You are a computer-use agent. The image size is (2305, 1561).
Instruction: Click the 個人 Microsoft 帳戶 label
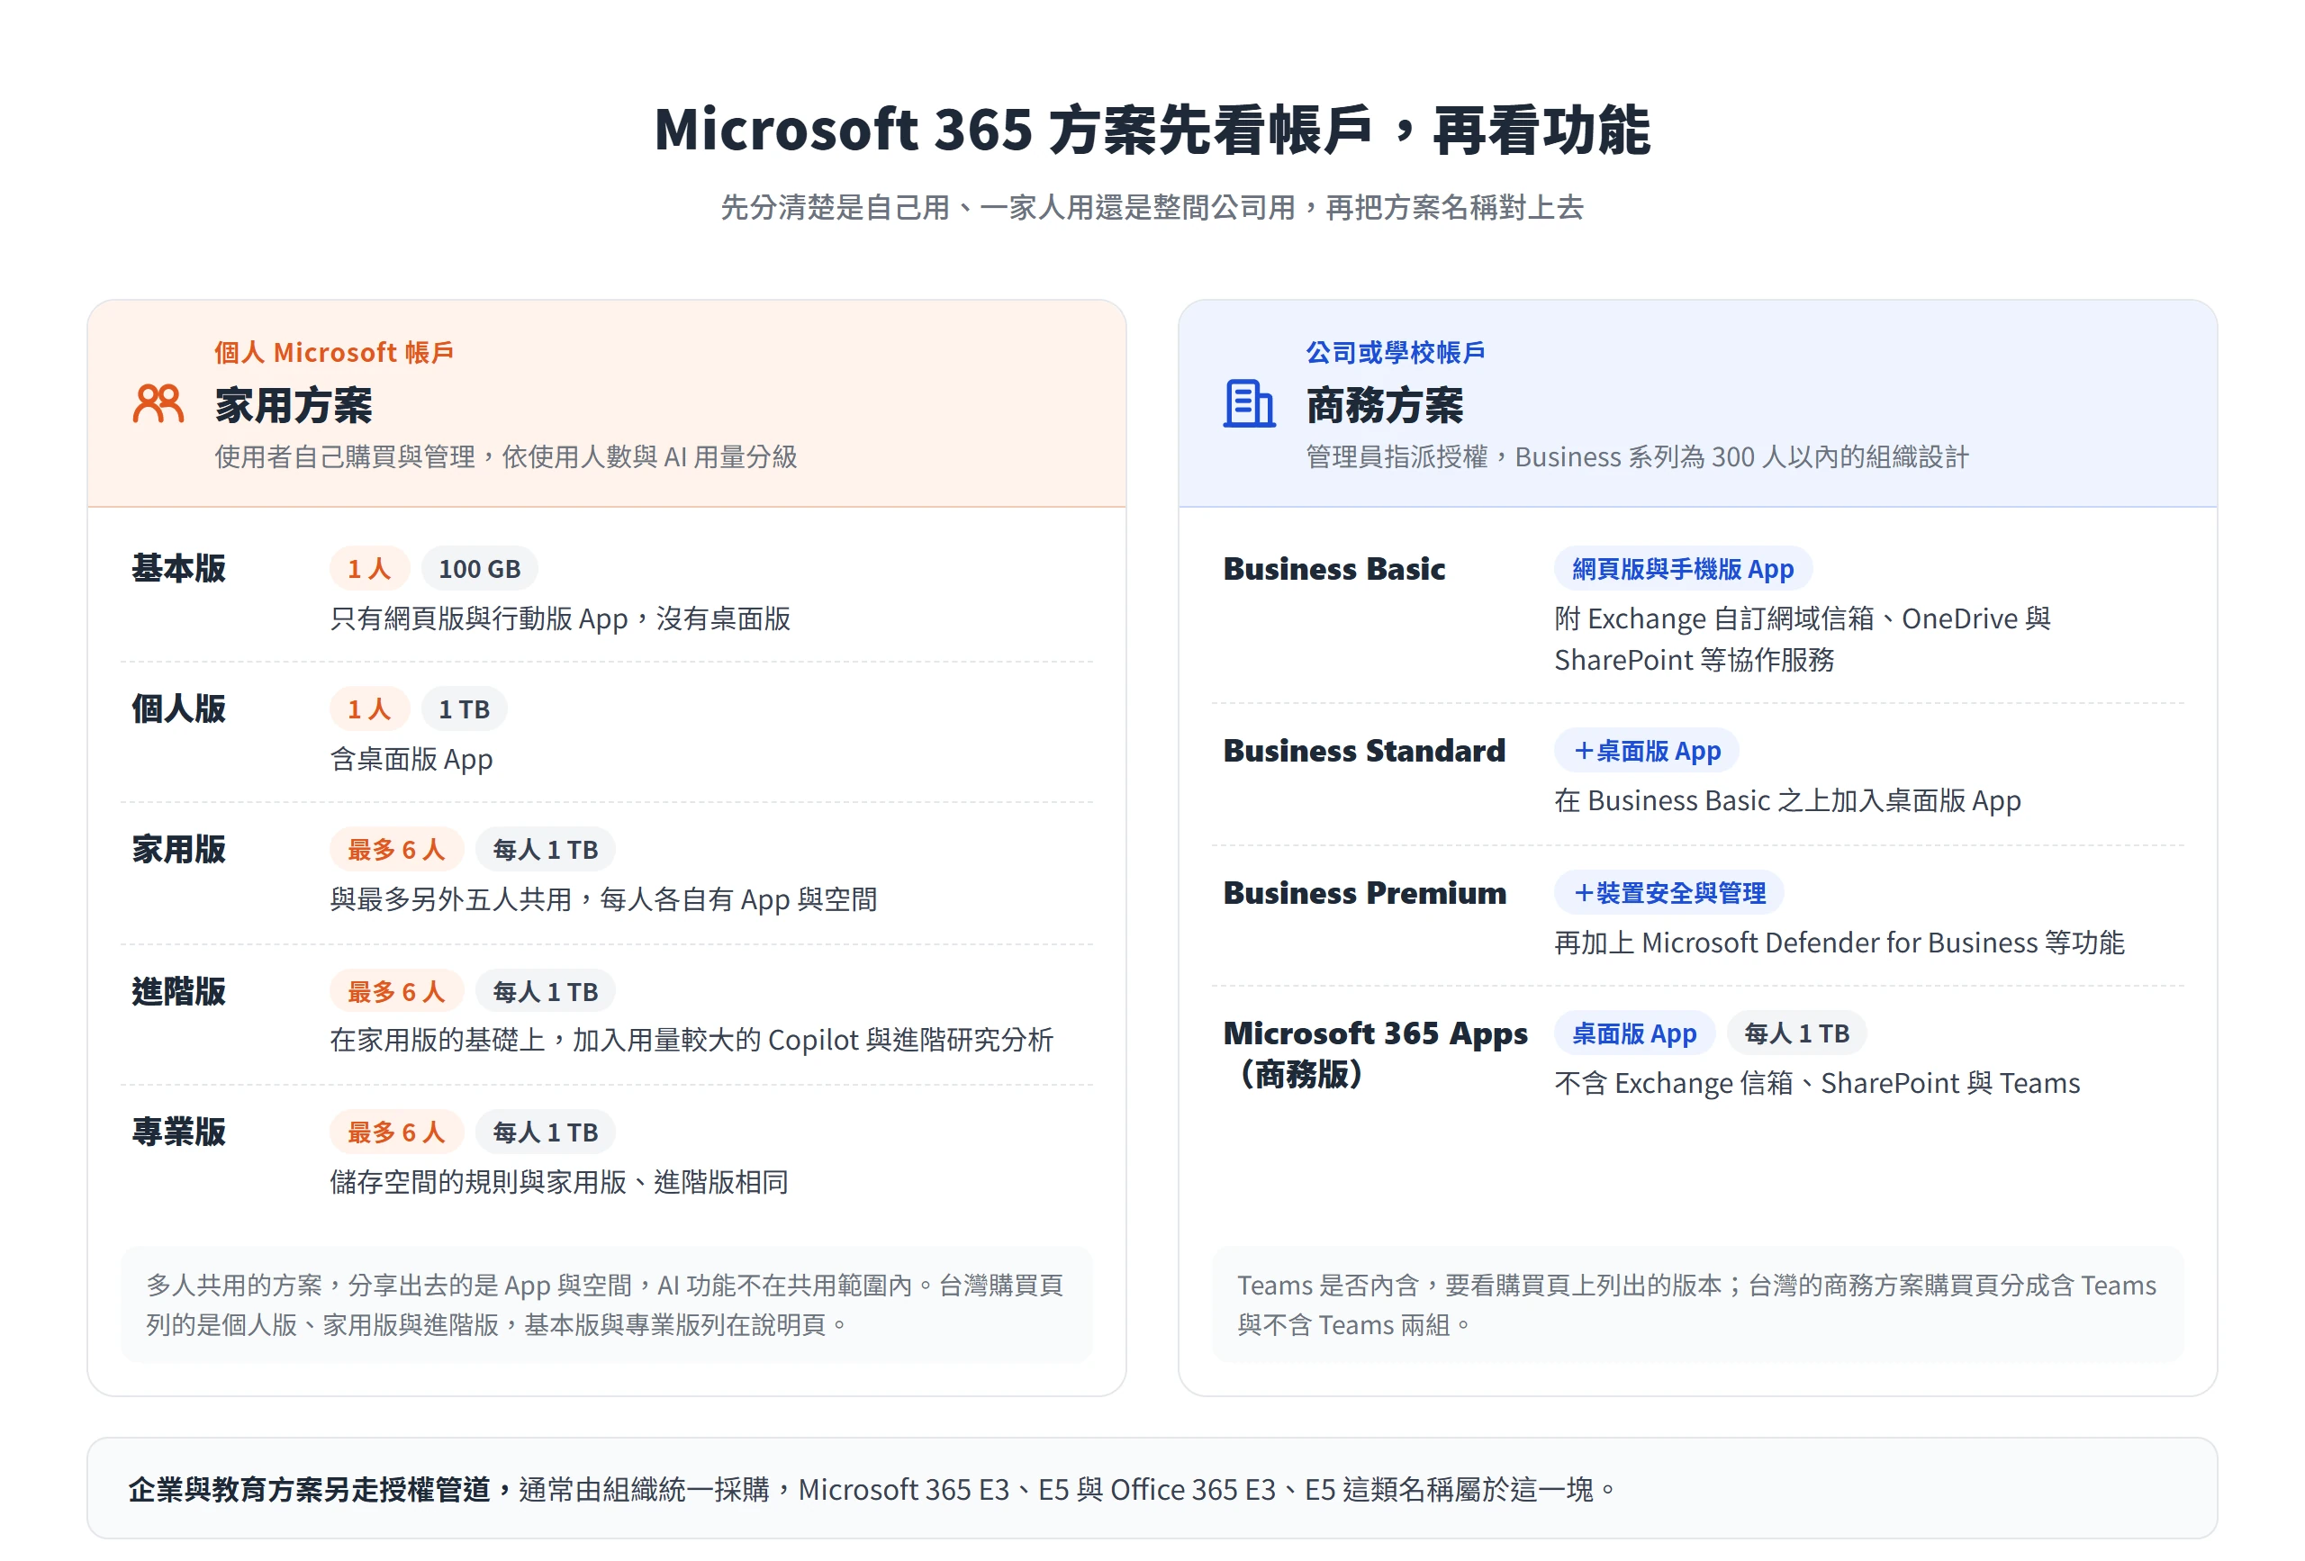click(334, 352)
